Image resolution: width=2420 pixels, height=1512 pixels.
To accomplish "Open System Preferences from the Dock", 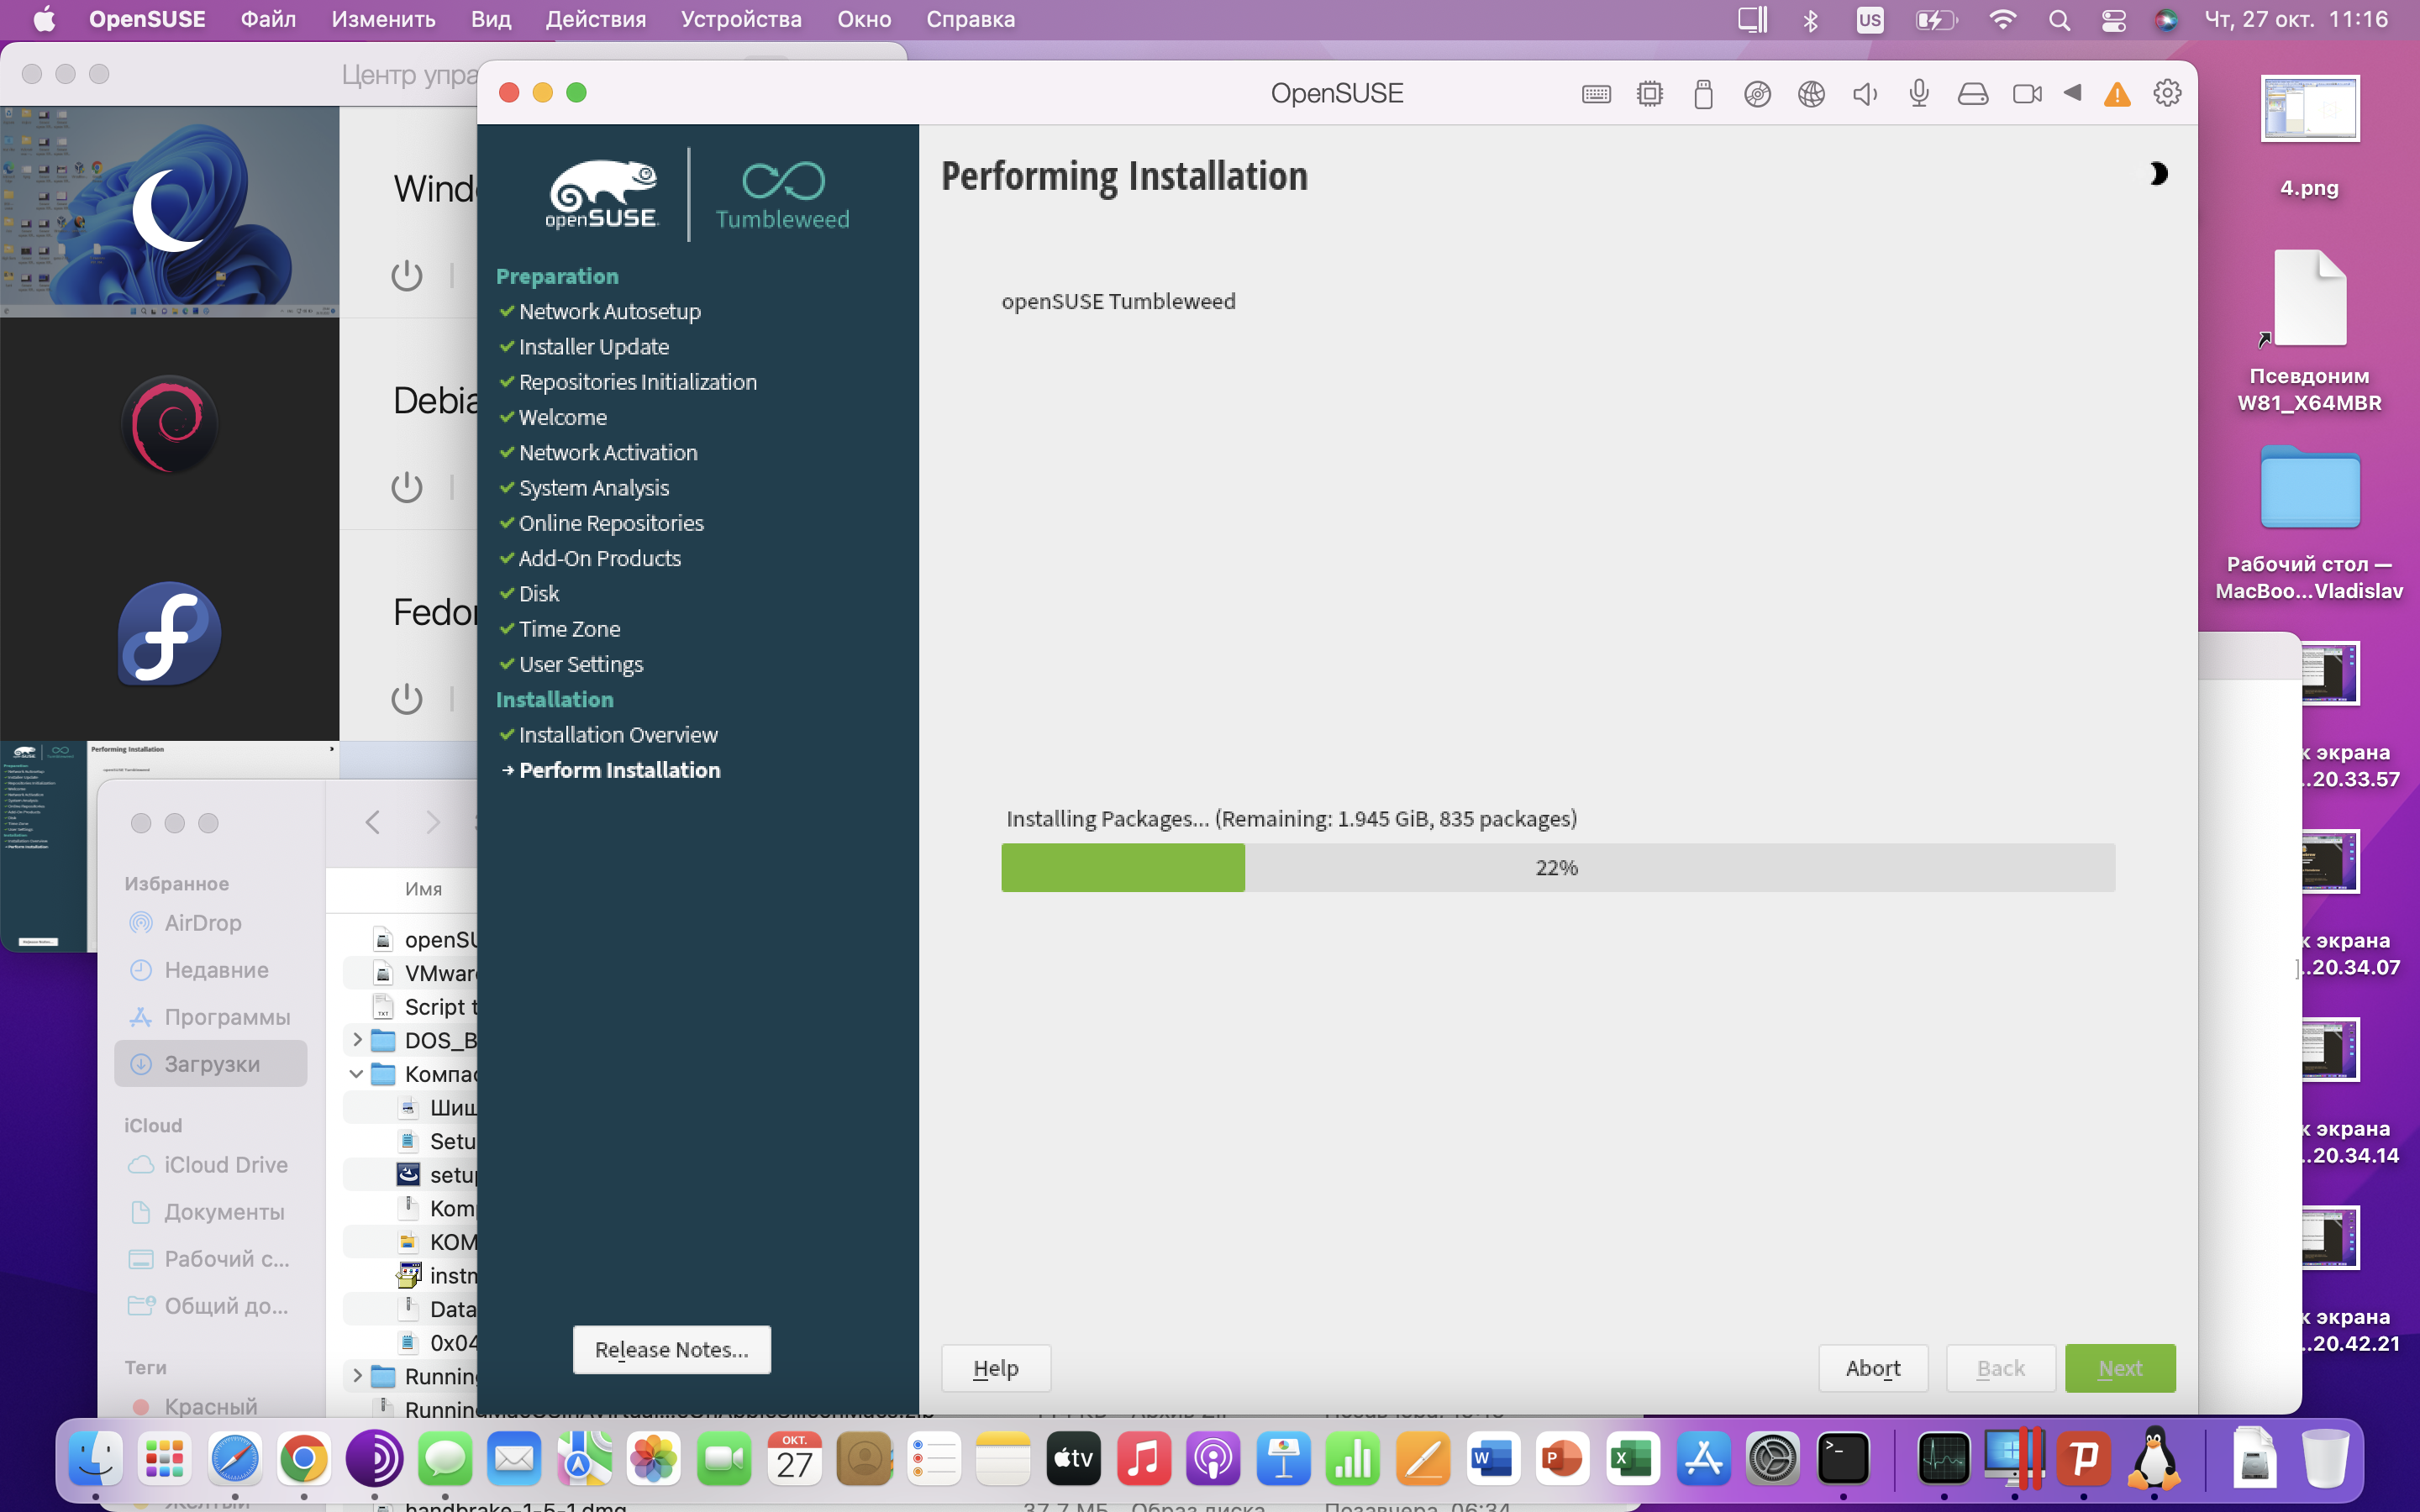I will point(1772,1459).
